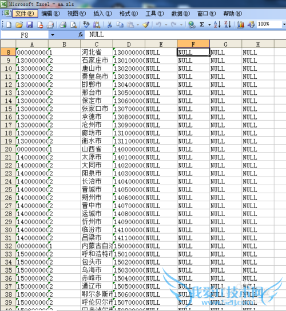Undo the last action

158,25
